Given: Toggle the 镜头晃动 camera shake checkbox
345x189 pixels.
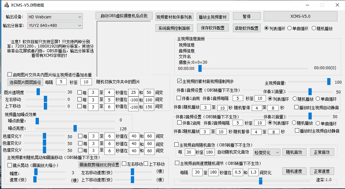Looking at the screenshot, I should [10, 165].
